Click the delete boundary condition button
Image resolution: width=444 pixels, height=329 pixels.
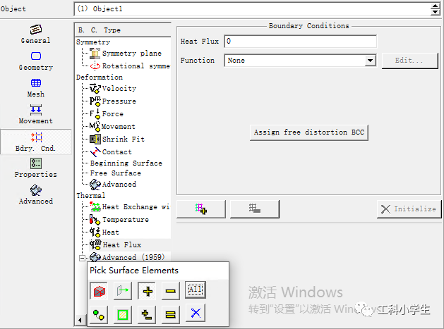point(254,209)
